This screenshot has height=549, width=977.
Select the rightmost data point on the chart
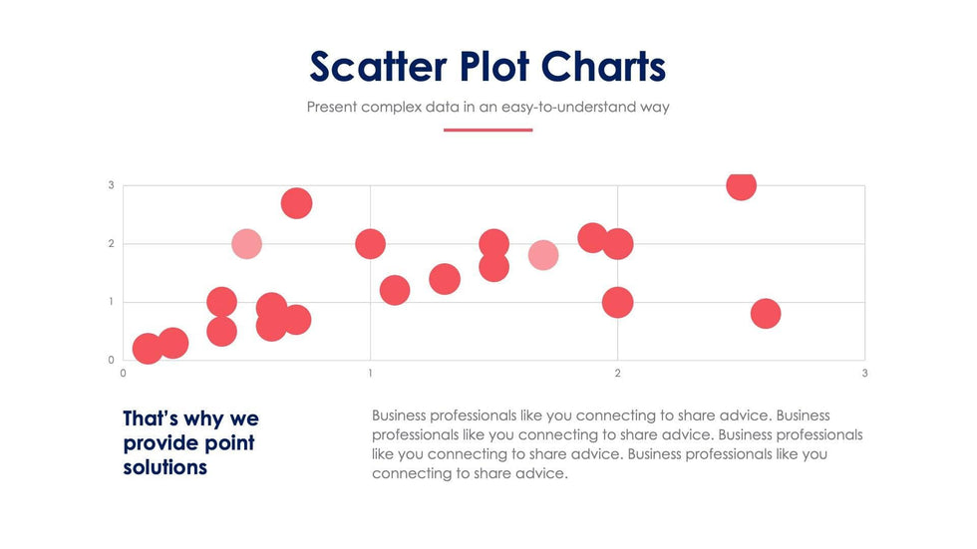[x=765, y=314]
